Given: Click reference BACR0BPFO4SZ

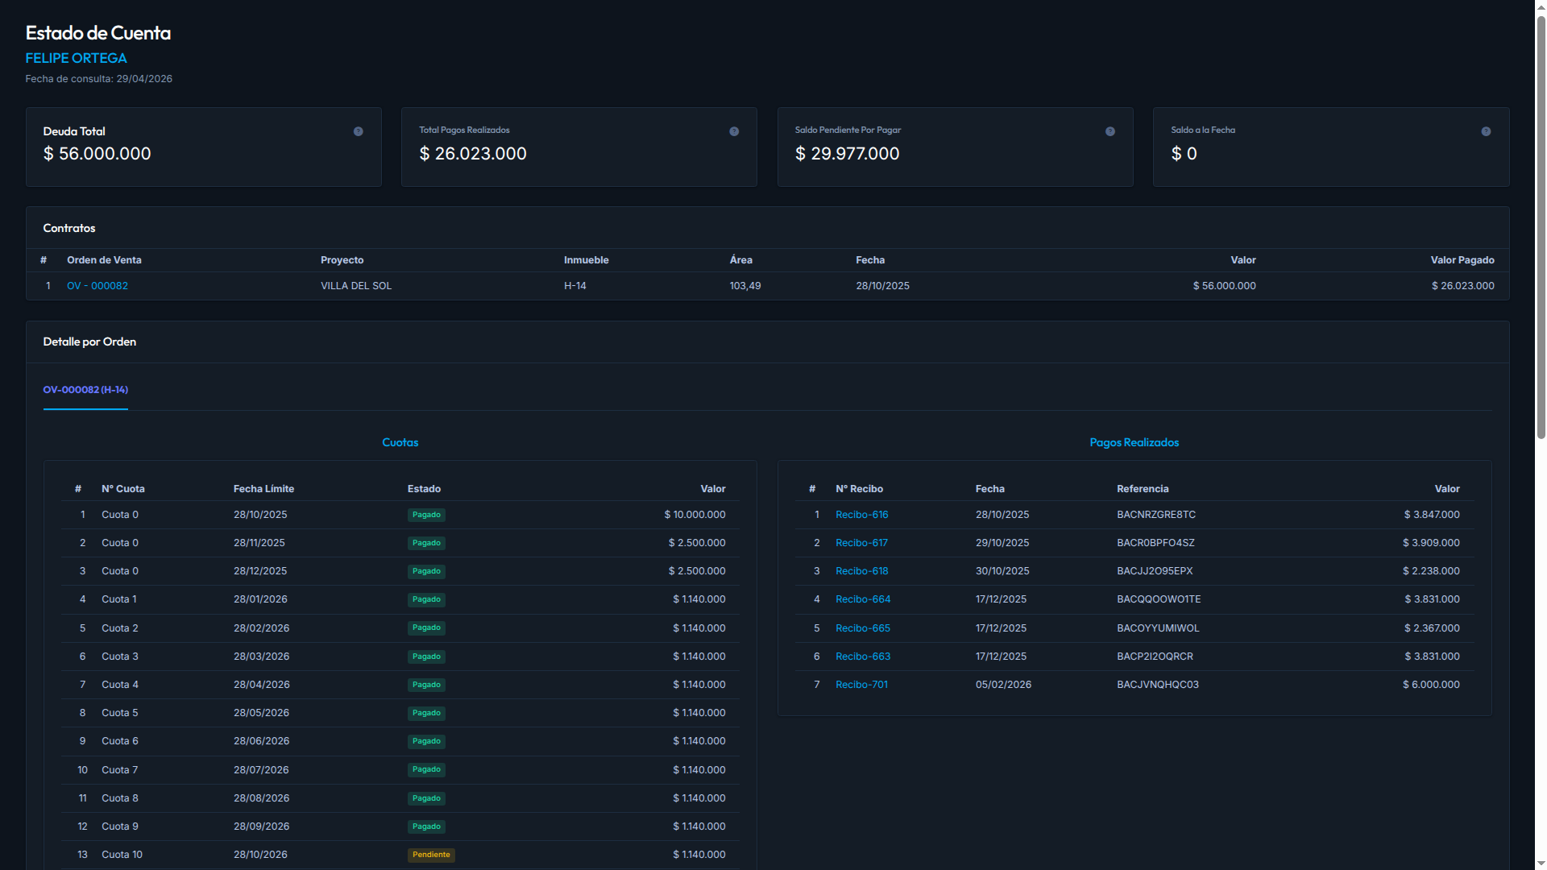Looking at the screenshot, I should click(x=1155, y=543).
